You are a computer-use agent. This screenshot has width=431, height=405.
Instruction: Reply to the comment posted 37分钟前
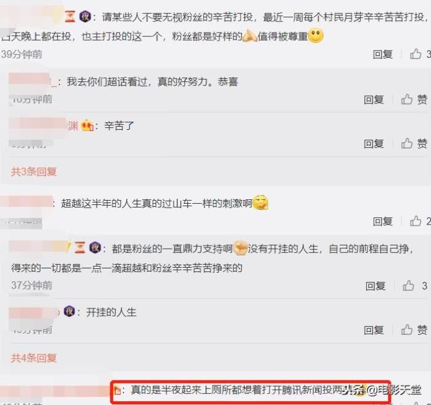point(375,286)
